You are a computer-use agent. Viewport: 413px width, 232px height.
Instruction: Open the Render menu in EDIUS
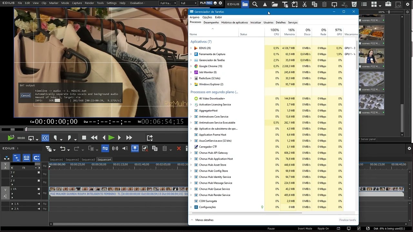pos(89,3)
